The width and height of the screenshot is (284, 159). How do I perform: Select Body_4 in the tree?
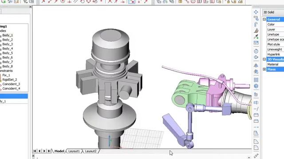pyautogui.click(x=8, y=49)
